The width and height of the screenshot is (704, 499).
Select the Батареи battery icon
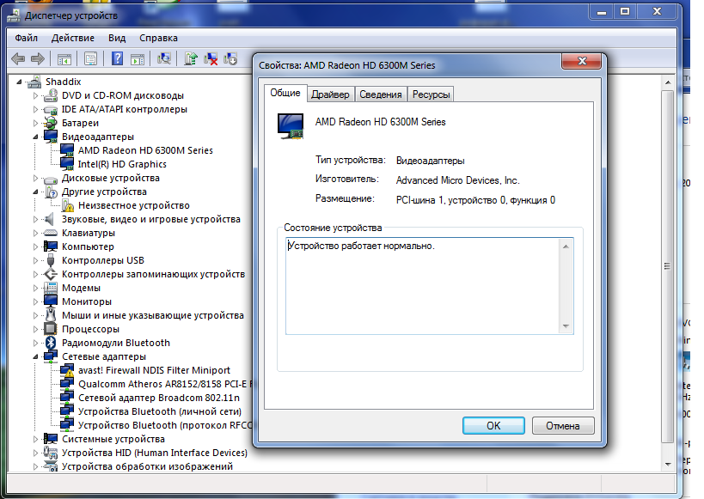point(51,123)
